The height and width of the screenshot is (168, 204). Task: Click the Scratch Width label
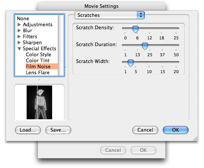pos(93,61)
